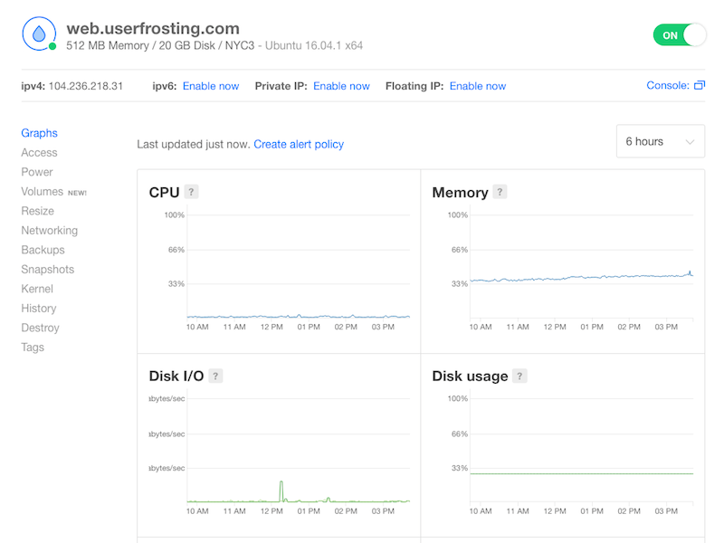
Task: Open the Resize sidebar section
Action: [x=38, y=211]
